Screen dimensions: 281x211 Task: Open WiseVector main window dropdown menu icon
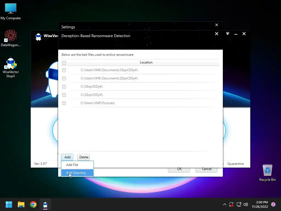coord(227,34)
